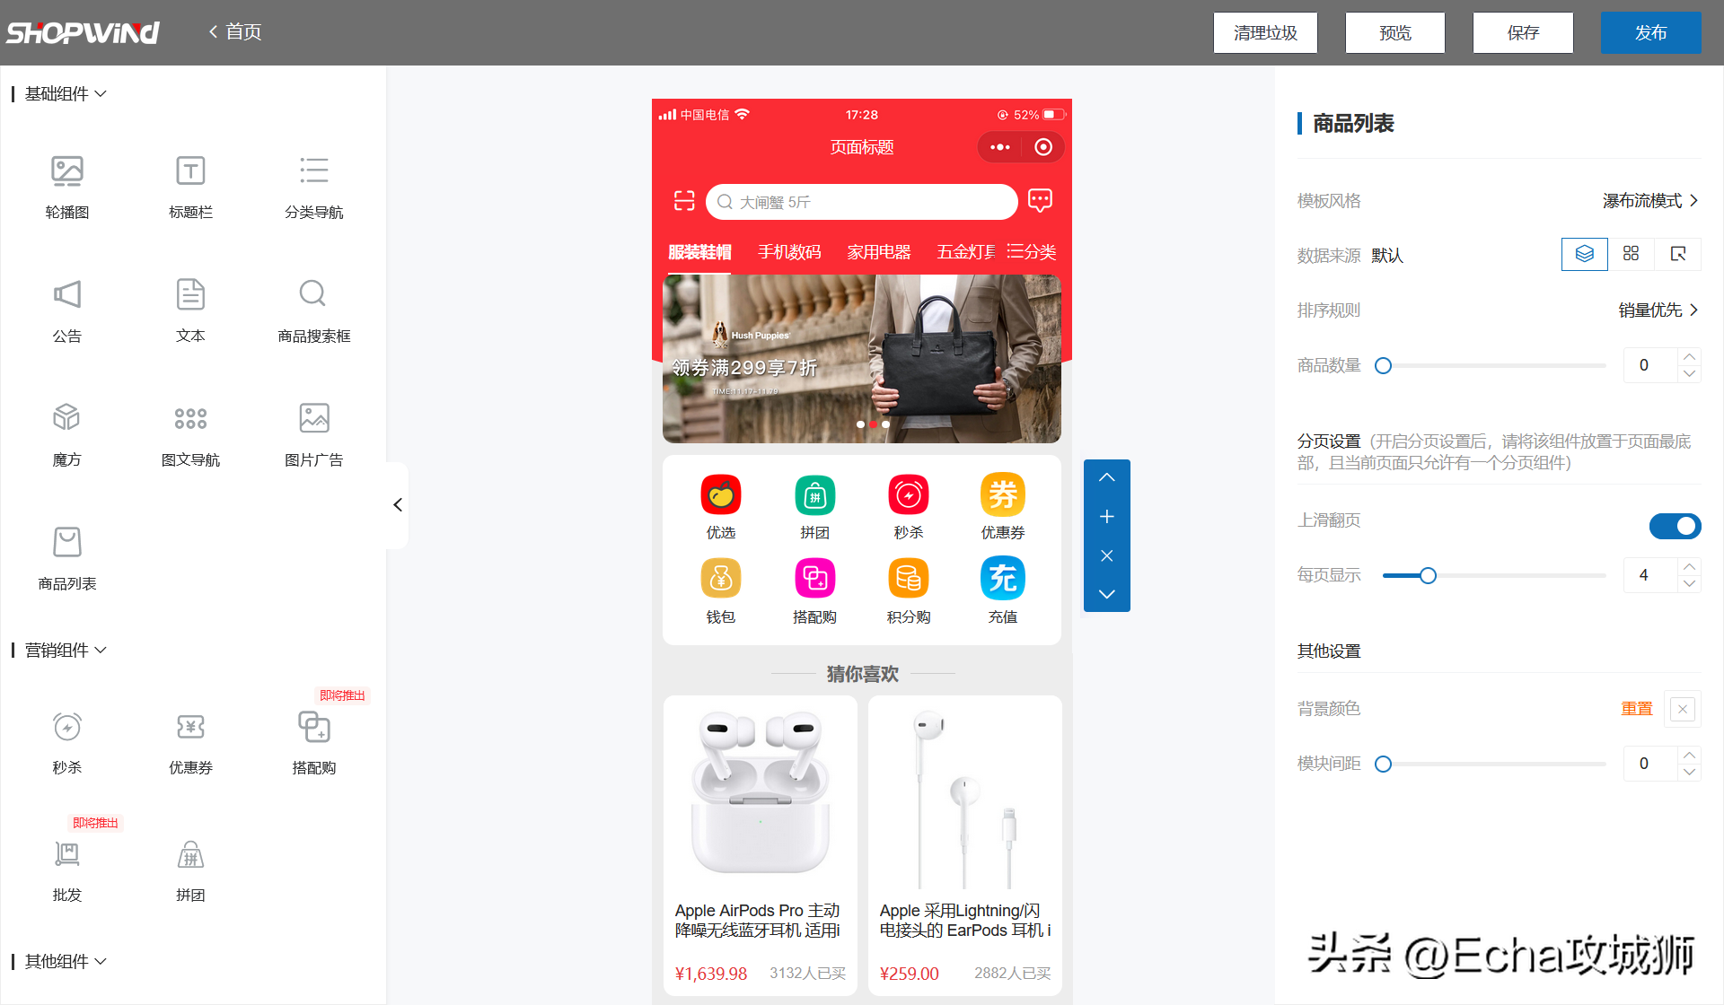1724x1005 pixels.
Task: Click the 每页显示 slider handle
Action: [1428, 575]
